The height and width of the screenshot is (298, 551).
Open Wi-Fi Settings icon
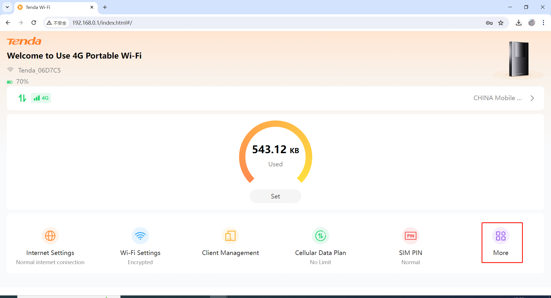(x=140, y=236)
